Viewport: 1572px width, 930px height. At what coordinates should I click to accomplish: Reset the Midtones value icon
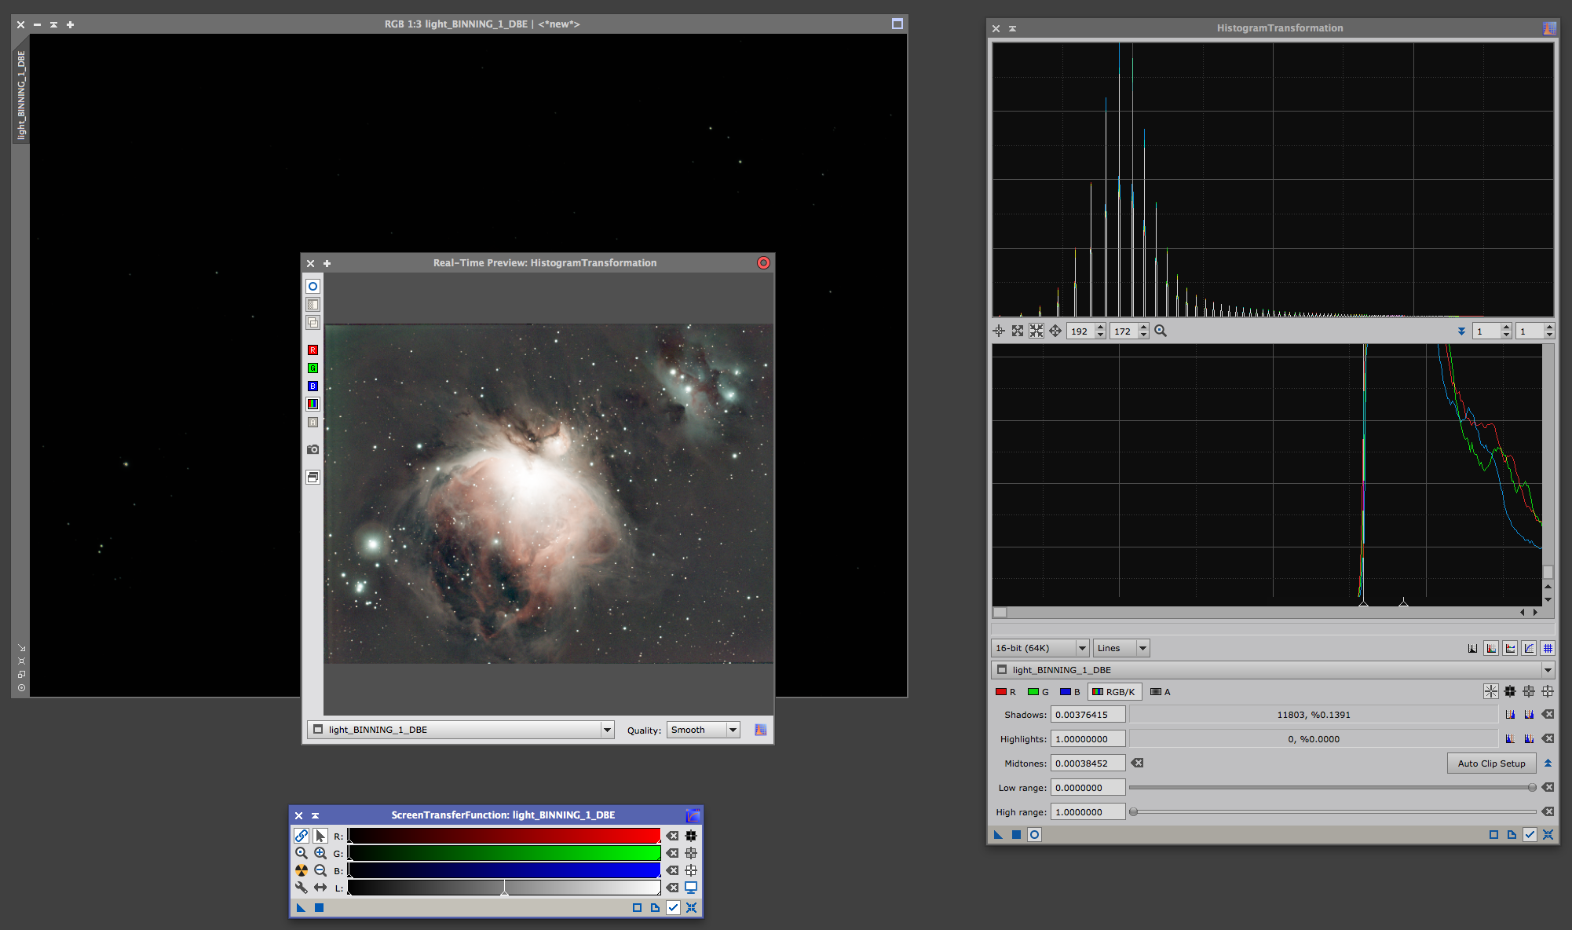coord(1138,763)
